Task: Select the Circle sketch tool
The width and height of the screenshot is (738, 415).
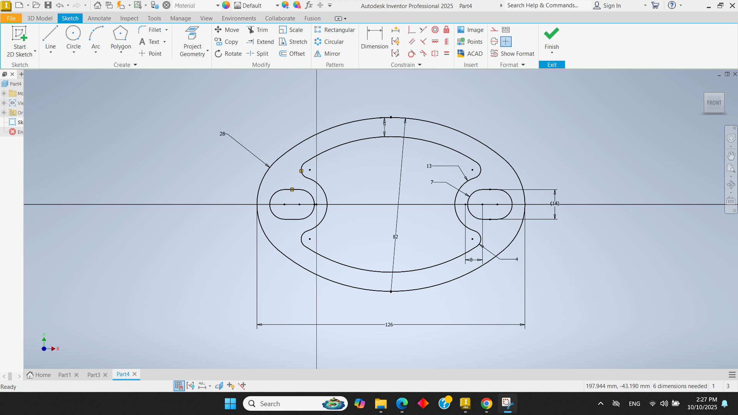Action: (73, 38)
